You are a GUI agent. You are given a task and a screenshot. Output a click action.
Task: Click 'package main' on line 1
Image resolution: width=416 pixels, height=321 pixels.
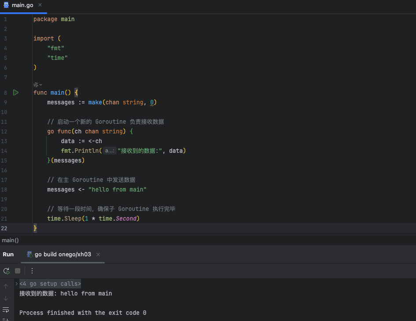pyautogui.click(x=54, y=19)
